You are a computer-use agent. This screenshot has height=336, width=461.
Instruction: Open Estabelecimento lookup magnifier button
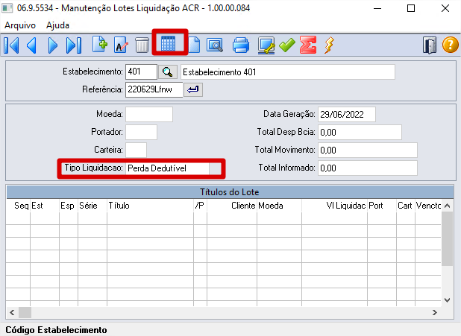coord(168,72)
